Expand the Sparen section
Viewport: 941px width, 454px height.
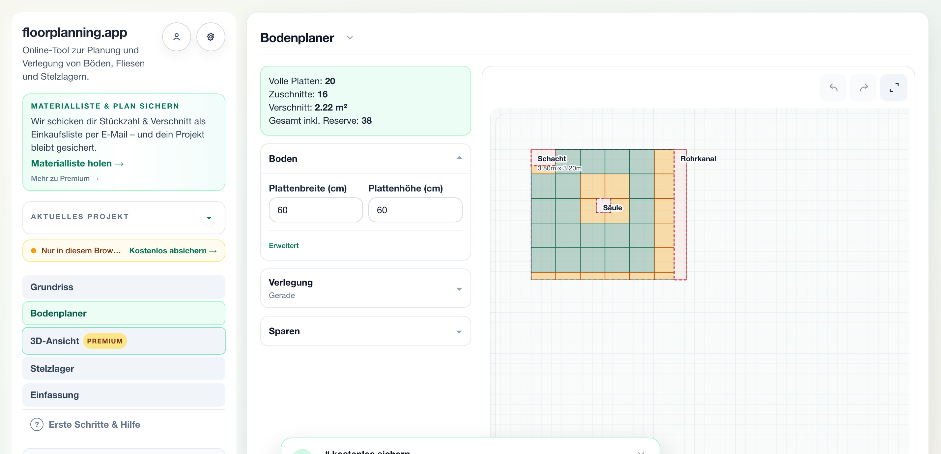[x=366, y=331]
